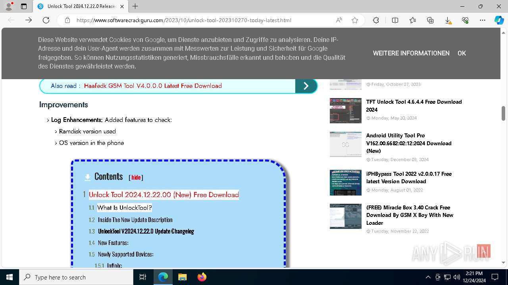Viewport: 508px width, 285px height.
Task: Open the notification center
Action: (x=495, y=277)
